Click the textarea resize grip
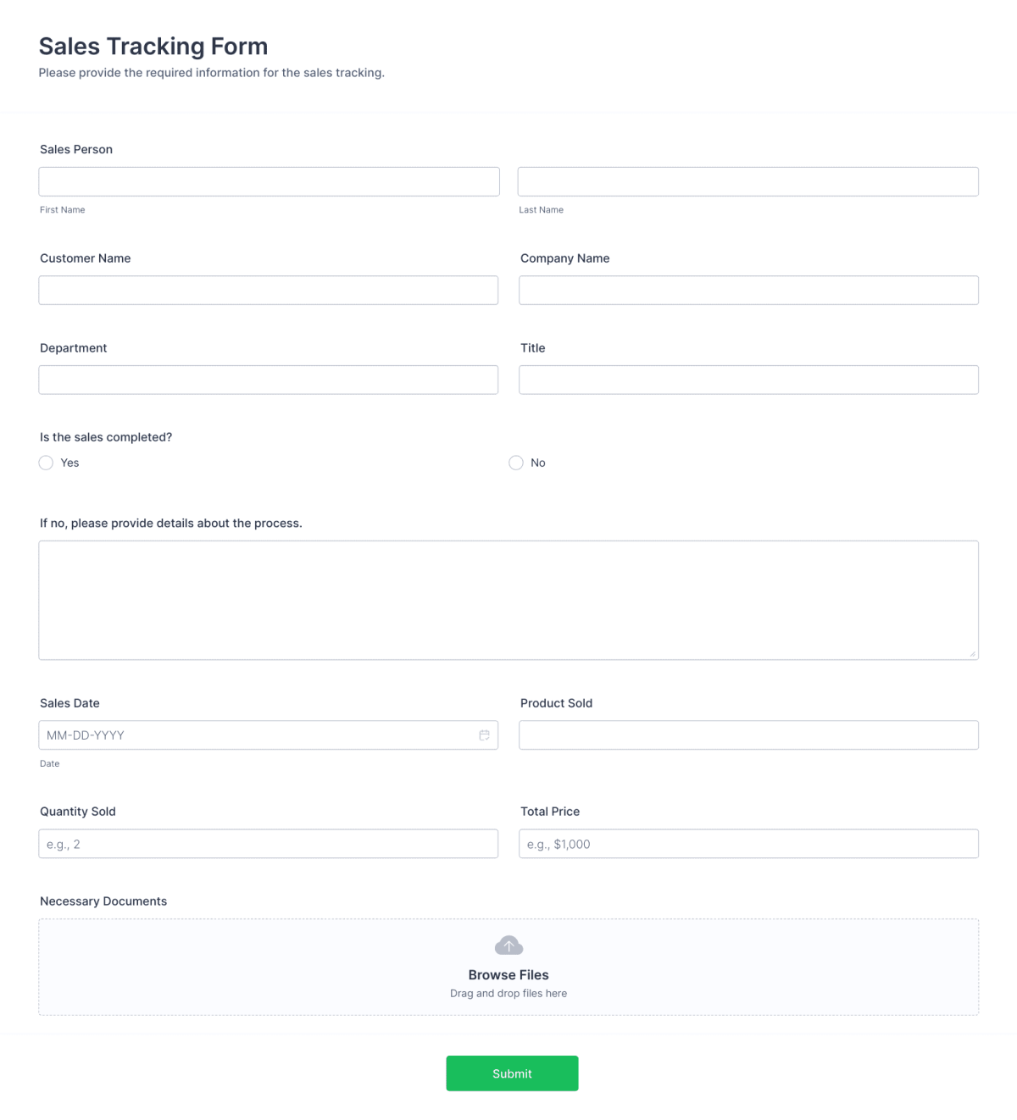Viewport: 1017px width, 1120px height. click(x=971, y=652)
